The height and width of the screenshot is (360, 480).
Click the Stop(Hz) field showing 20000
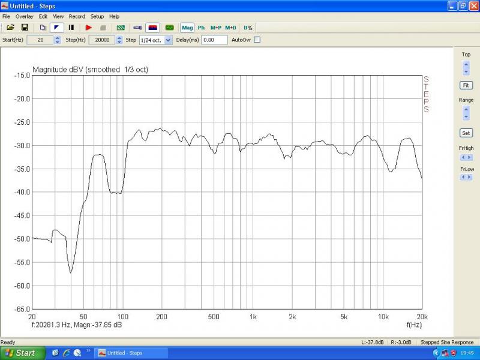102,40
